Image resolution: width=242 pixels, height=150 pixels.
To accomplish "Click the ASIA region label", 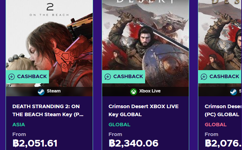I will click(x=19, y=125).
